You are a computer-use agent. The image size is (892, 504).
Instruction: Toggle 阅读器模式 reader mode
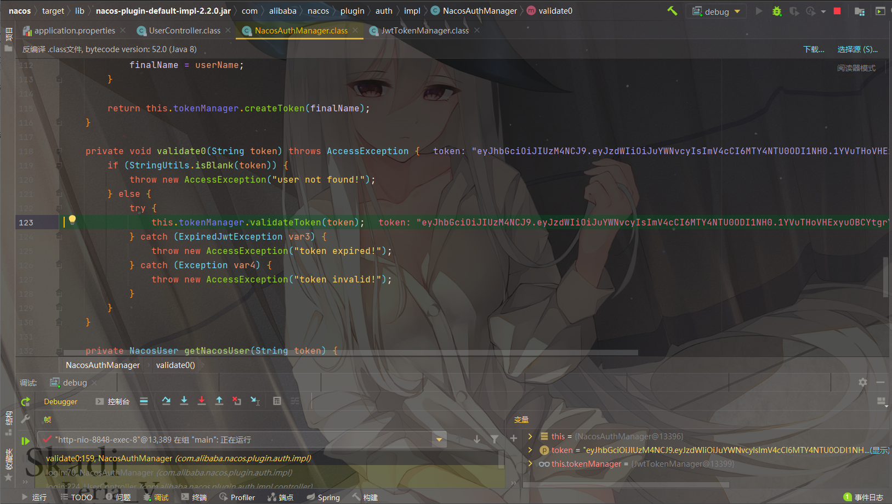856,68
